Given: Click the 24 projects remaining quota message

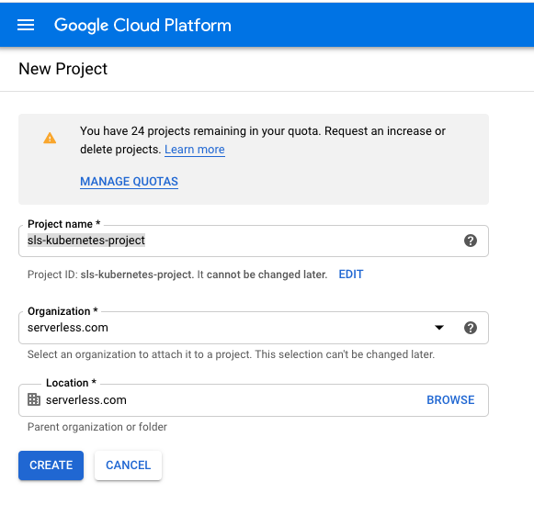Looking at the screenshot, I should click(x=263, y=140).
